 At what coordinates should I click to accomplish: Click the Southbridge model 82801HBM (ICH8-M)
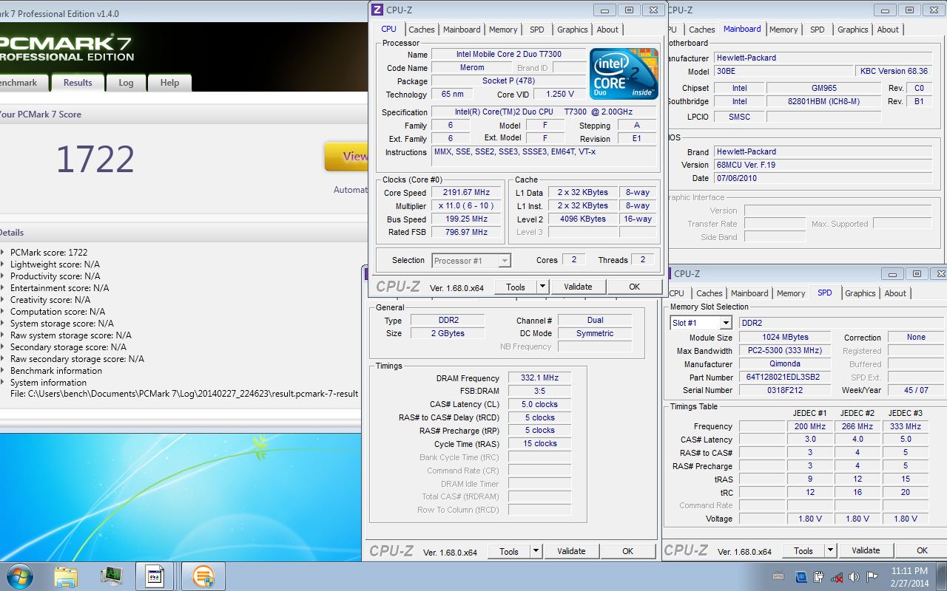(823, 101)
